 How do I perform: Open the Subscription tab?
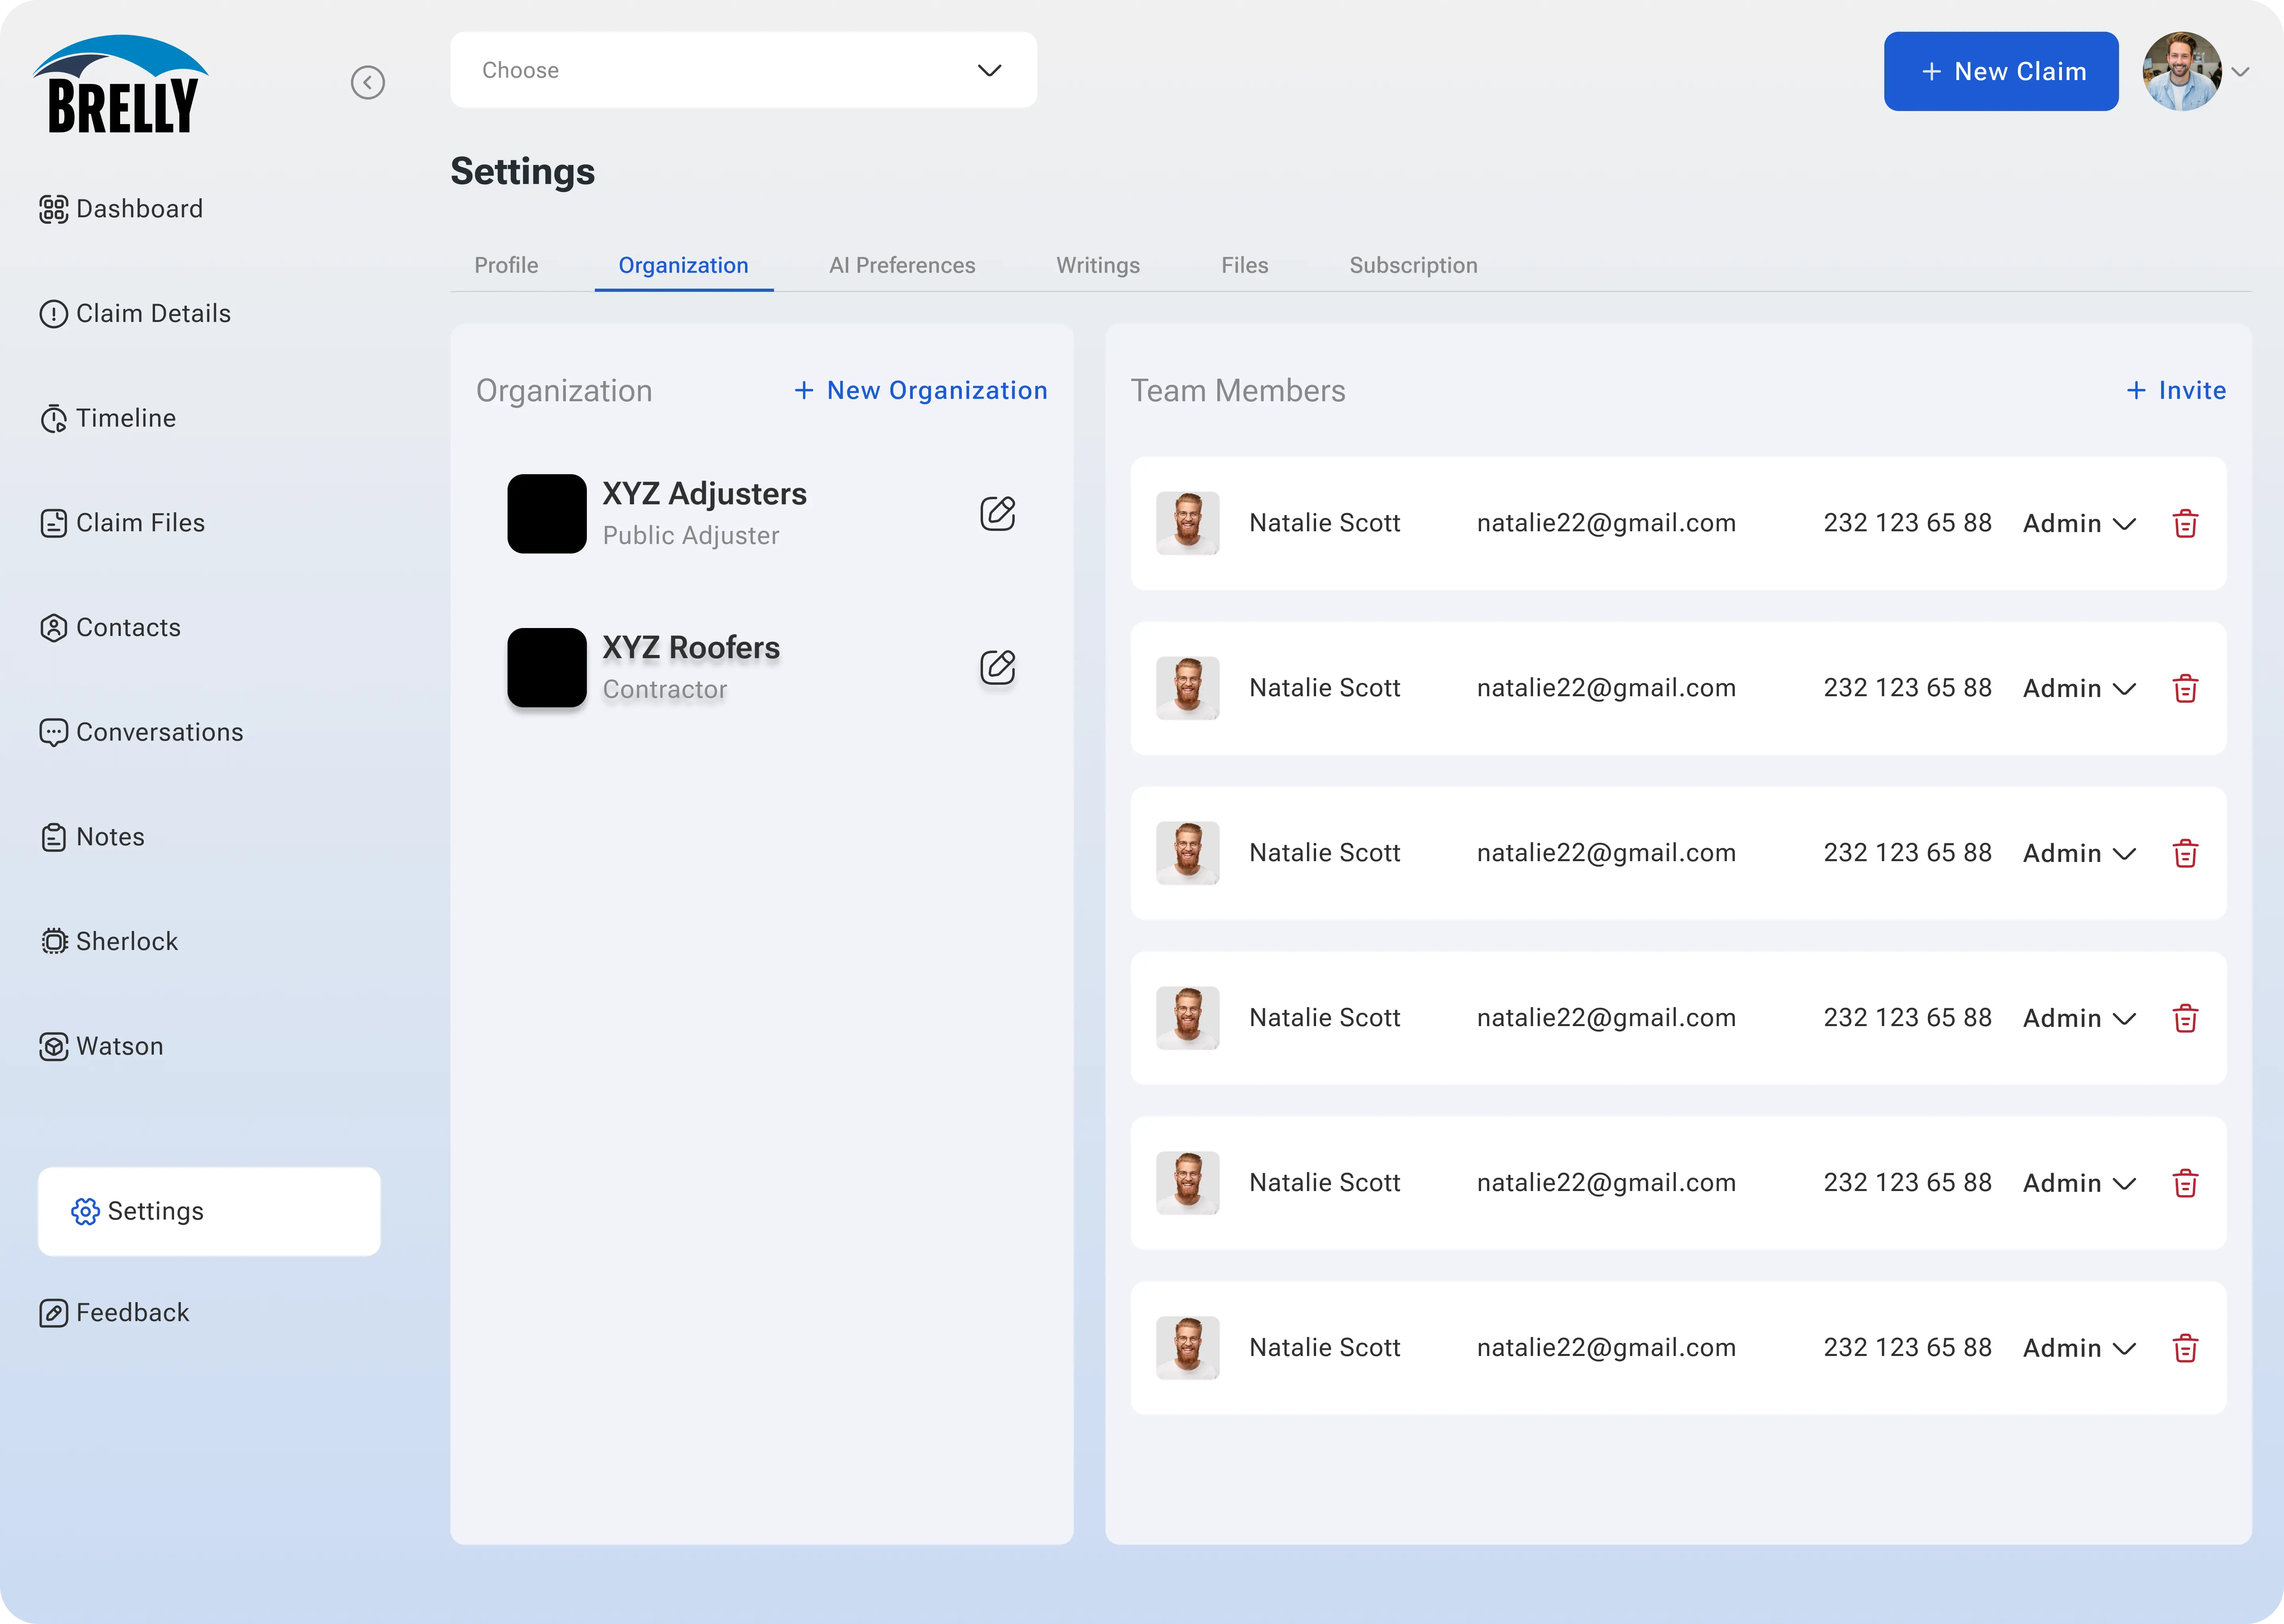click(x=1413, y=266)
